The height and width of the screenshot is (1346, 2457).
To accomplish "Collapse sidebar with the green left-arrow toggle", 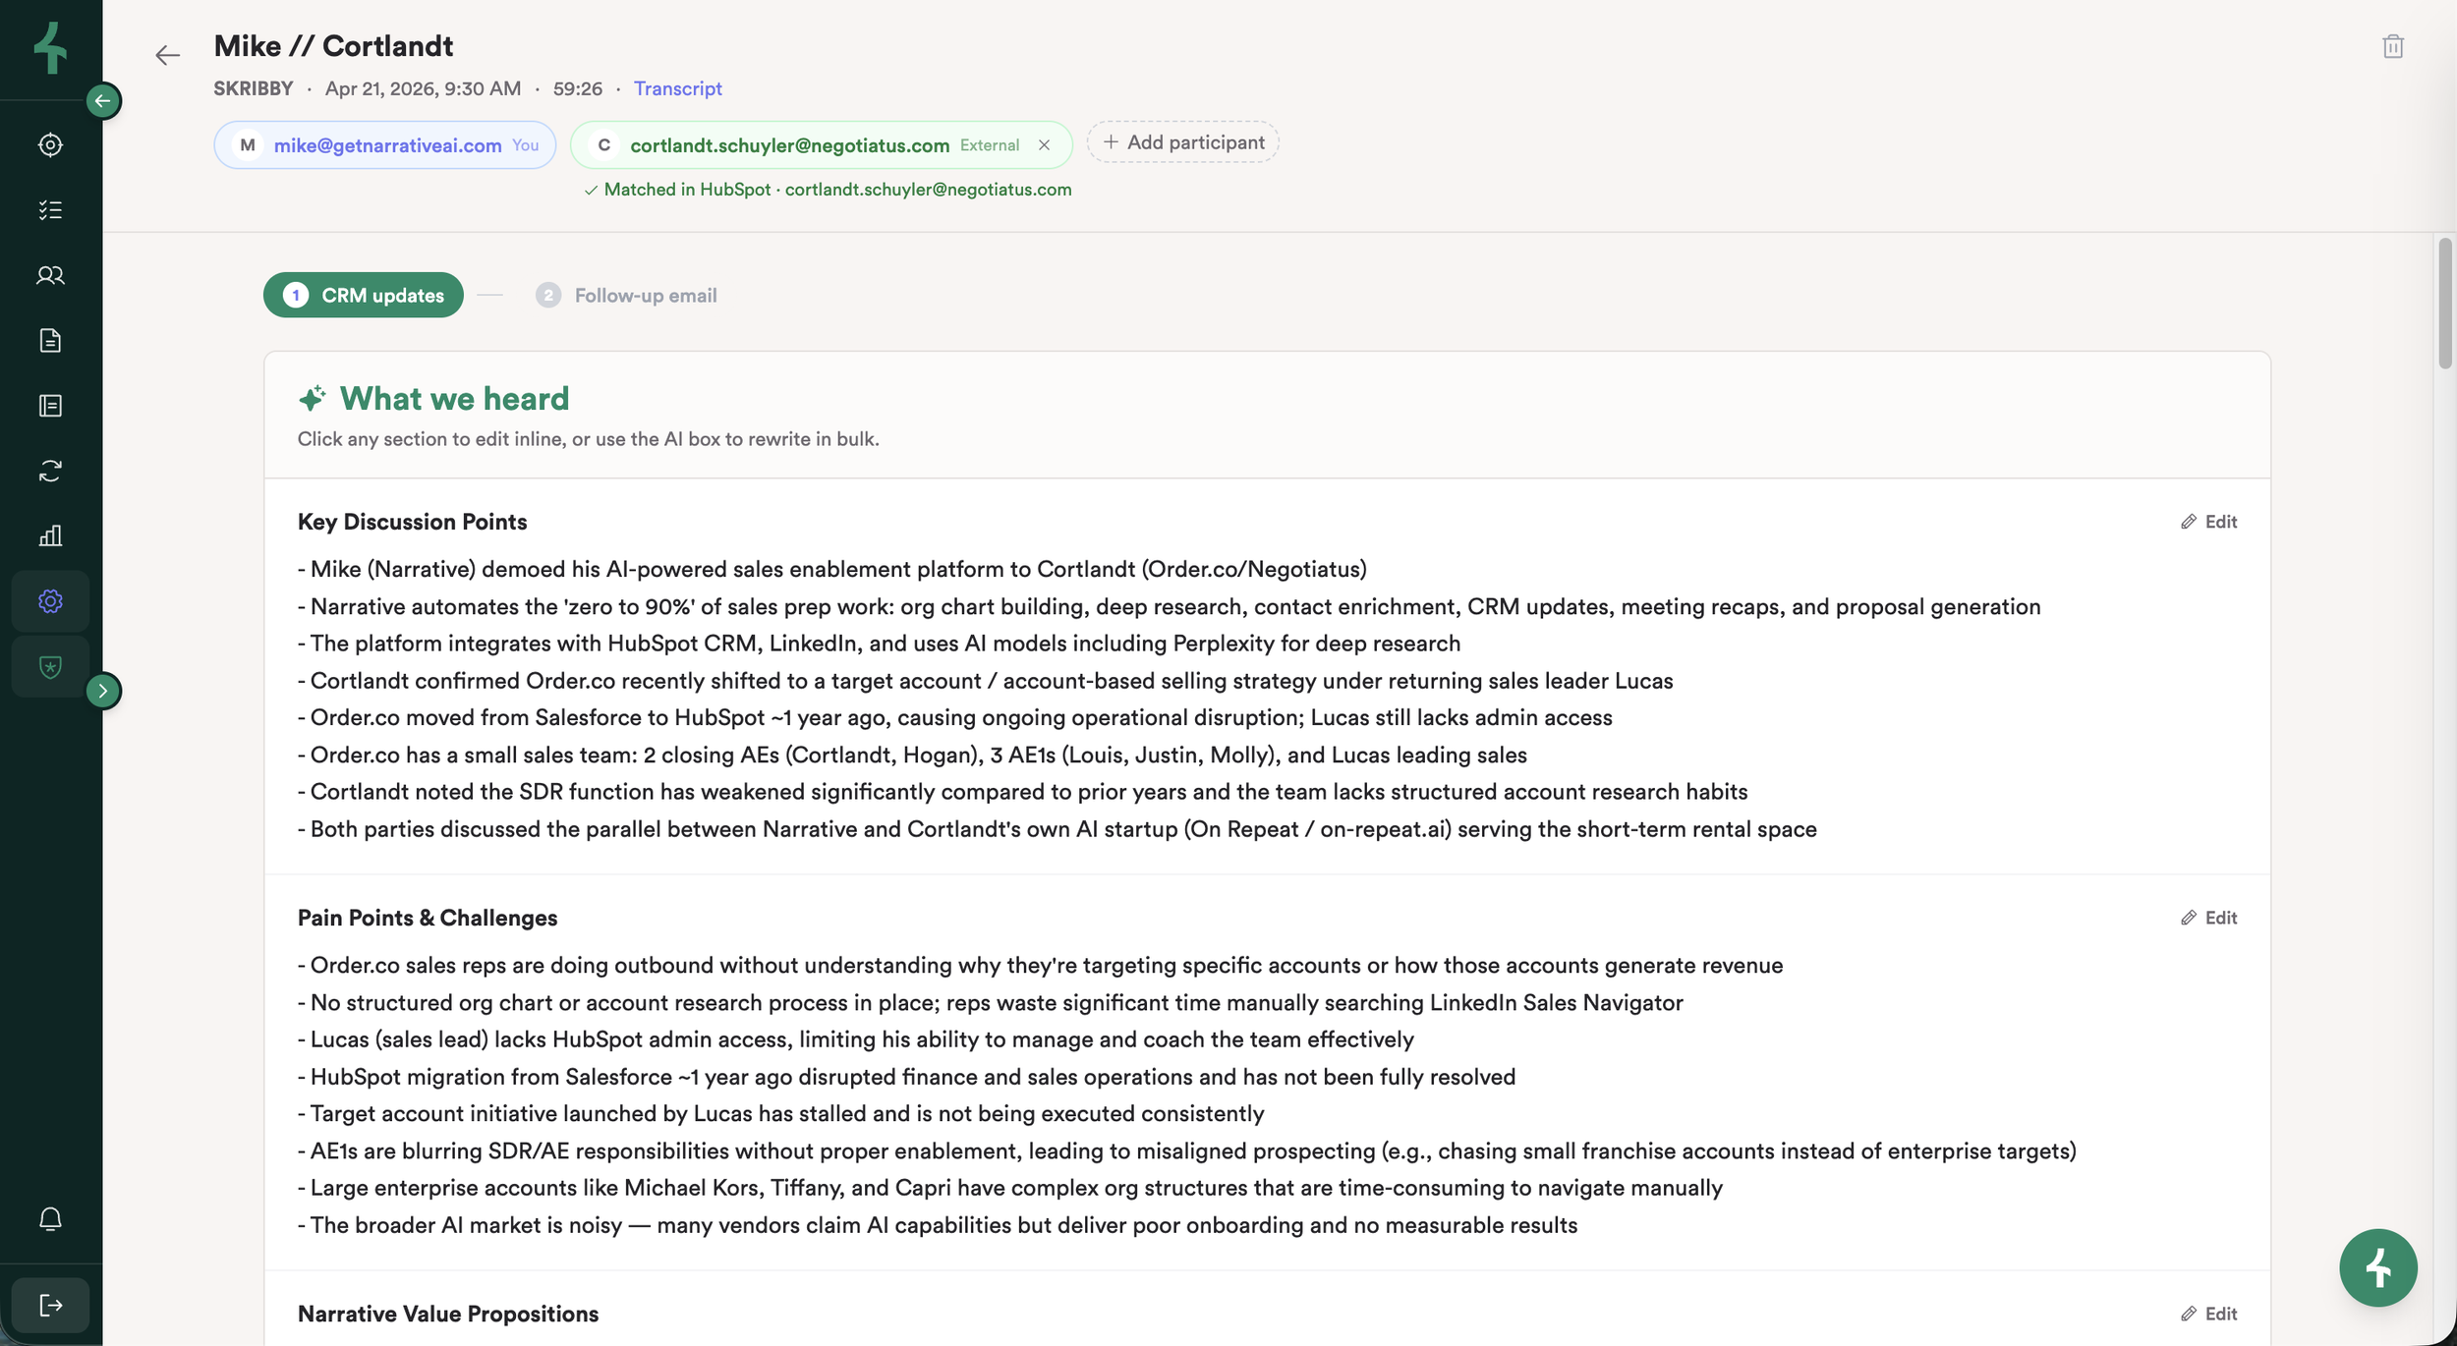I will coord(102,100).
